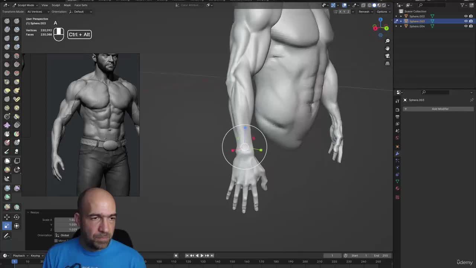Screen dimensions: 476x268
Task: Select the Line Project tool
Action: [x=7, y=178]
